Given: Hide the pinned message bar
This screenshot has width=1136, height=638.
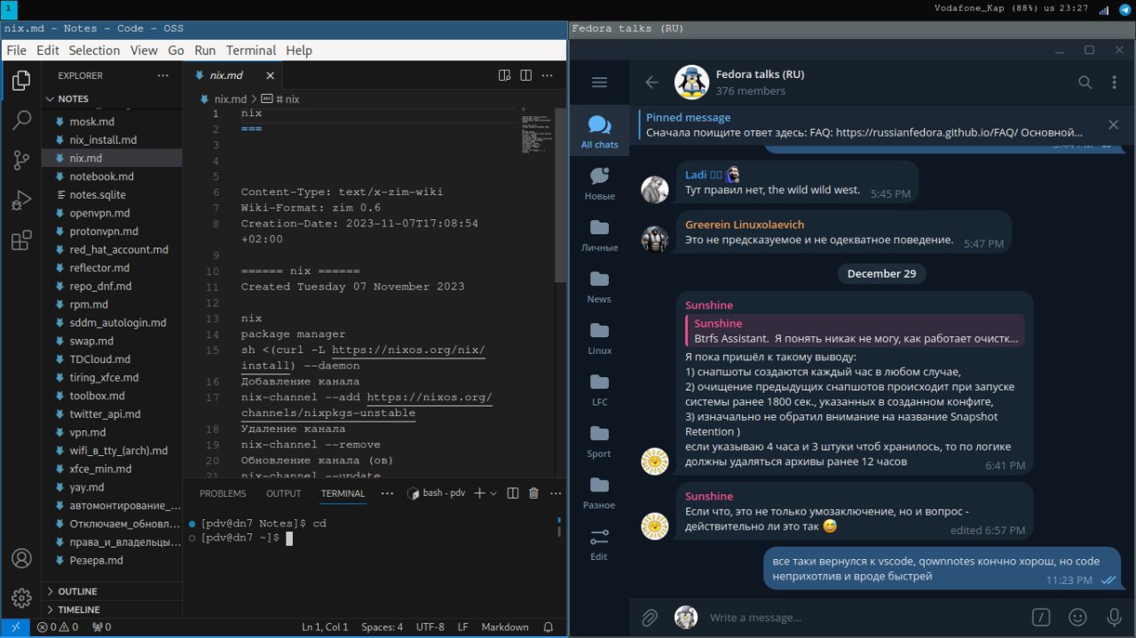Looking at the screenshot, I should pos(1114,125).
